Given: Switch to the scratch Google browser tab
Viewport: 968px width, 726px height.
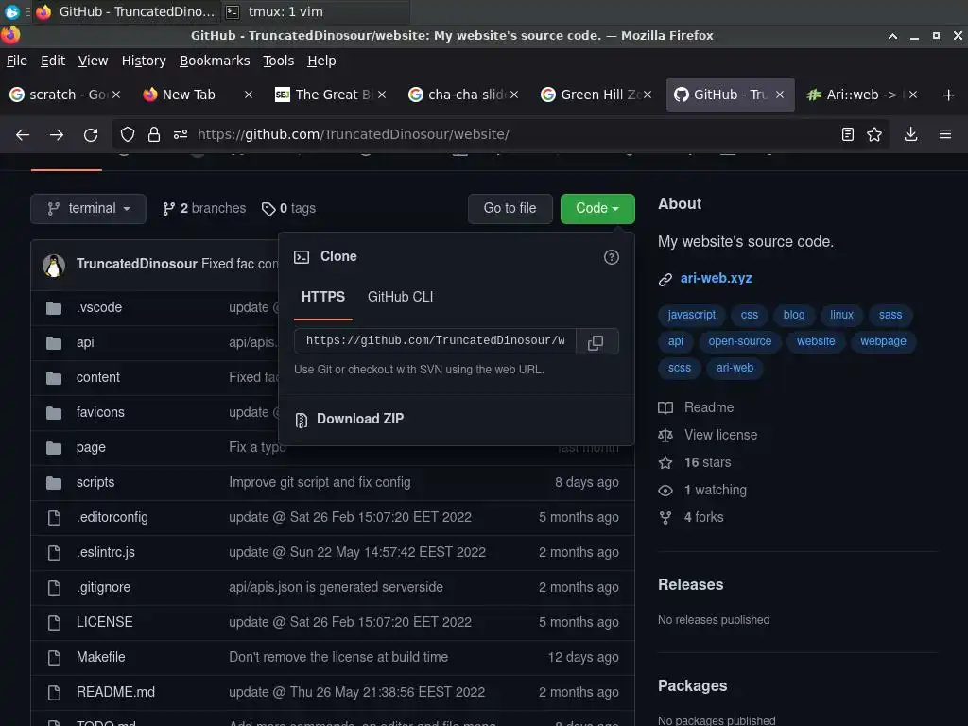Looking at the screenshot, I should [x=65, y=95].
